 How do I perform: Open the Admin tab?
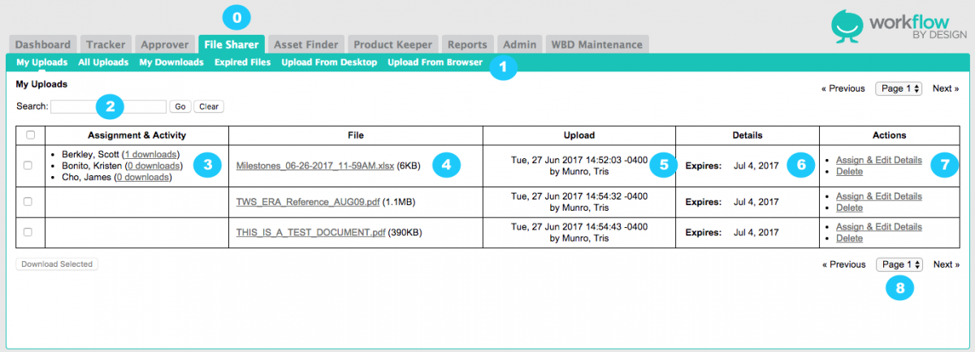519,45
